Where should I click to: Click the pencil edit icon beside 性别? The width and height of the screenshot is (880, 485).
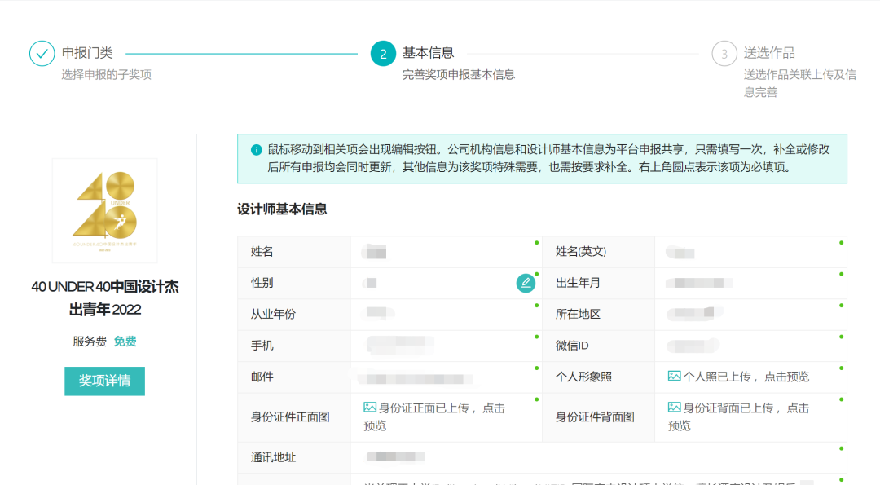pos(526,283)
